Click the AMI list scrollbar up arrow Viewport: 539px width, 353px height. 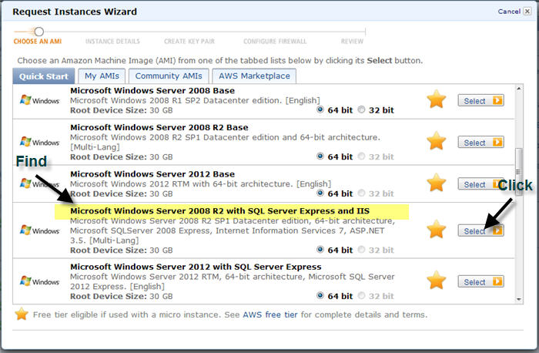point(519,89)
